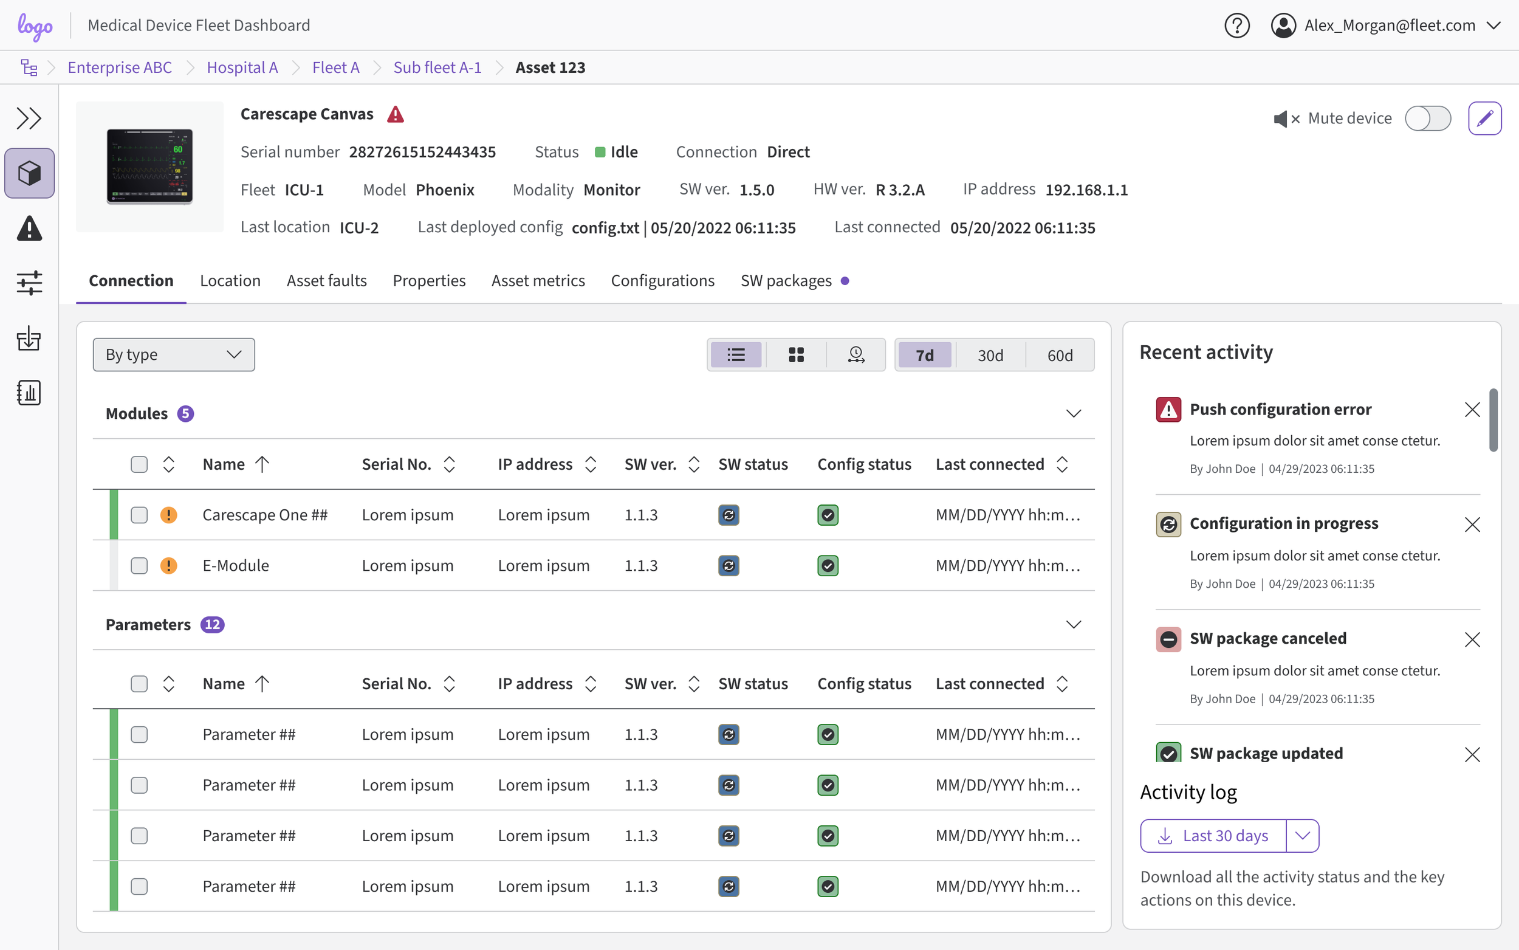
Task: Click the hierarchy tree breadcrumb icon
Action: 29,67
